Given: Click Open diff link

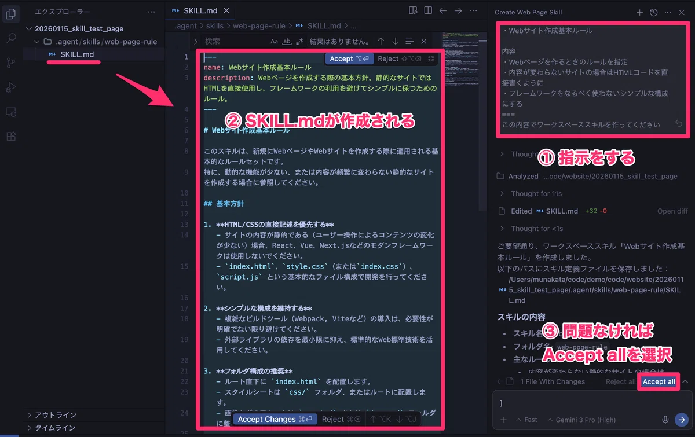Looking at the screenshot, I should click(x=672, y=211).
